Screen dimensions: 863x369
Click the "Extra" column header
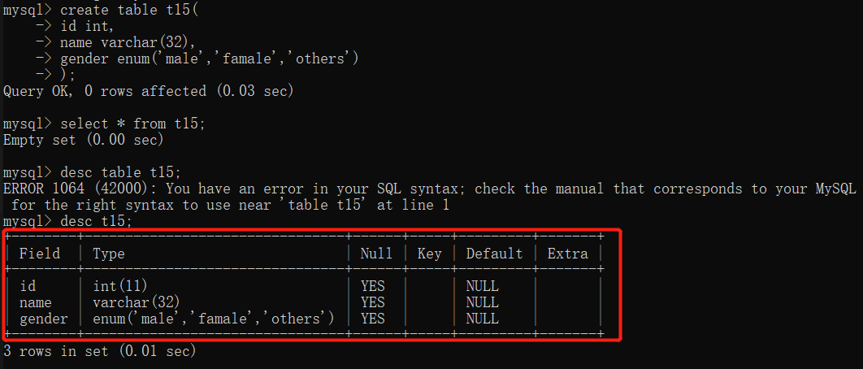click(x=567, y=254)
